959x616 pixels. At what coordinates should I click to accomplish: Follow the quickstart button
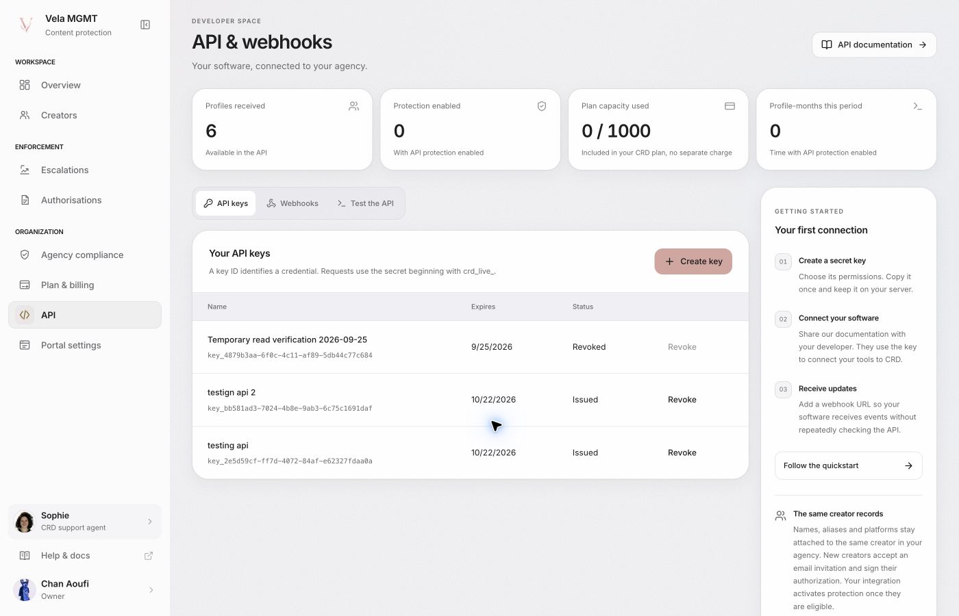point(848,465)
